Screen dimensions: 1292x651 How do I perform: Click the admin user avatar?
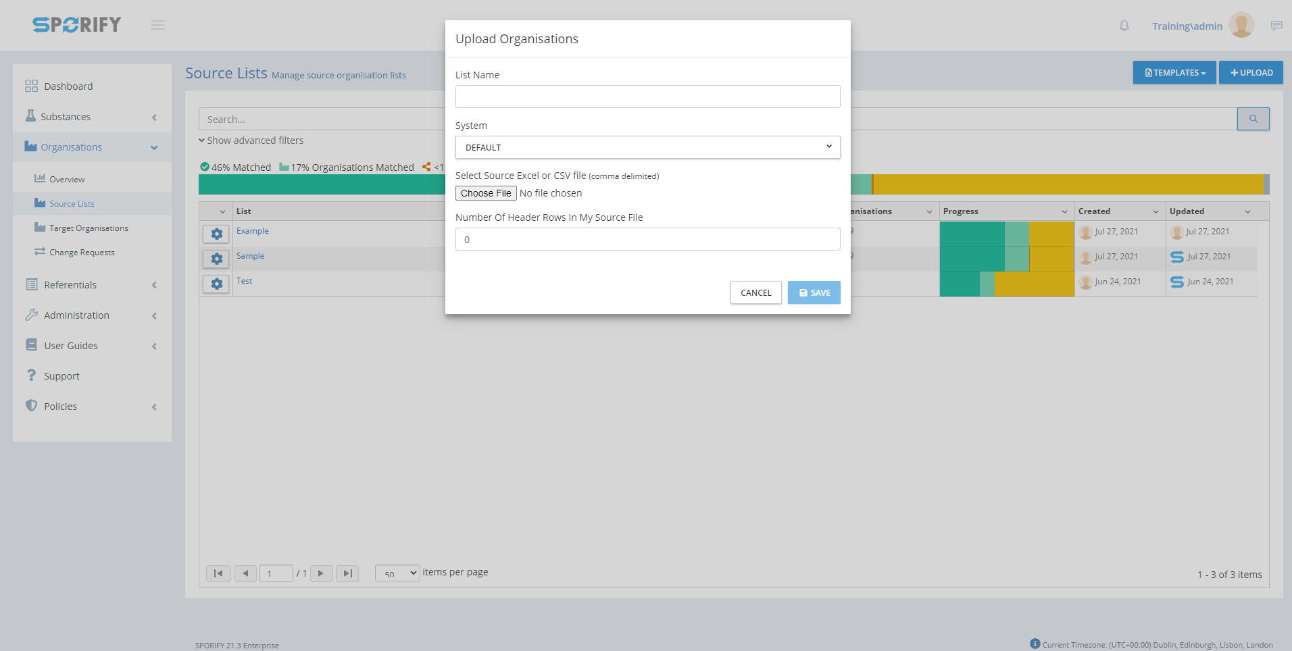1241,25
